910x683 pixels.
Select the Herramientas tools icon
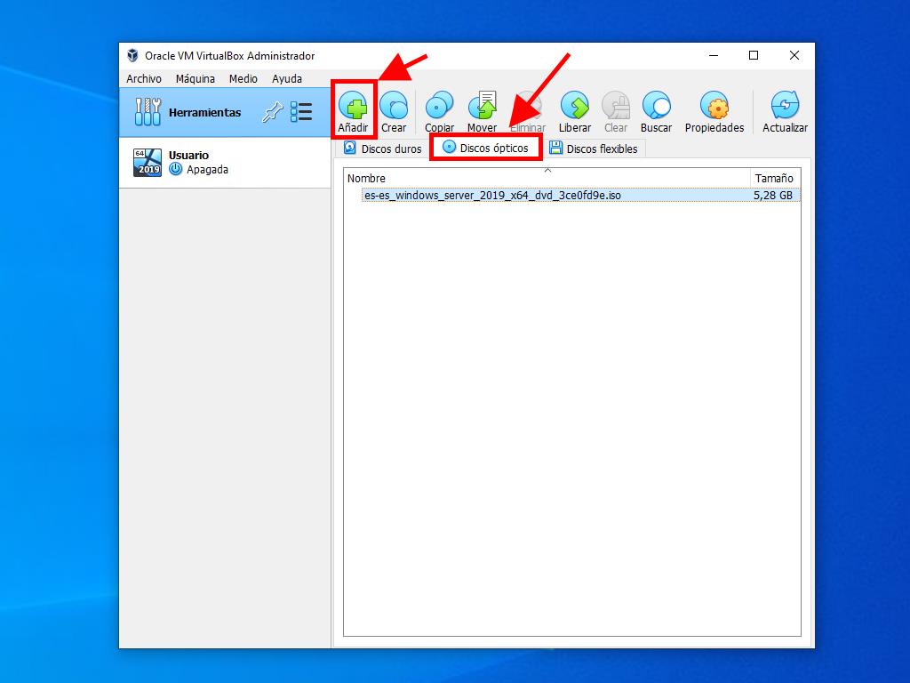pyautogui.click(x=148, y=111)
